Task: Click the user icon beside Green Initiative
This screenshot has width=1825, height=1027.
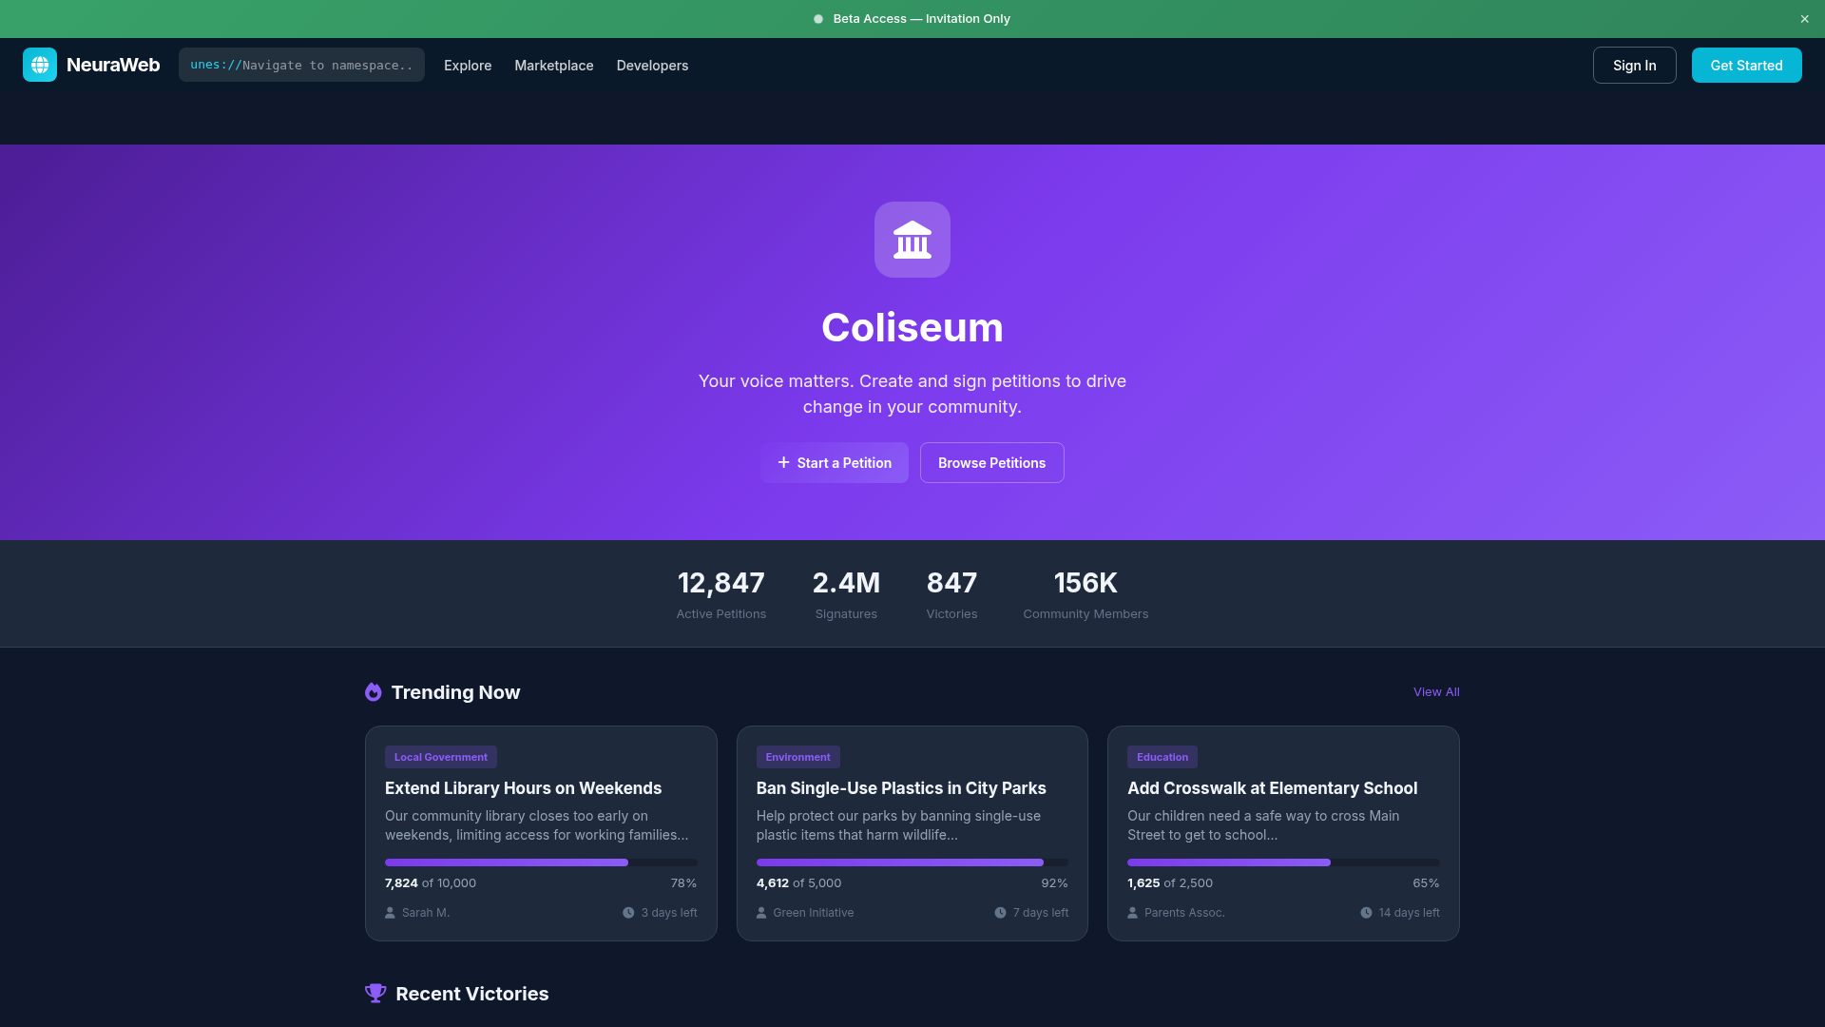Action: point(761,913)
